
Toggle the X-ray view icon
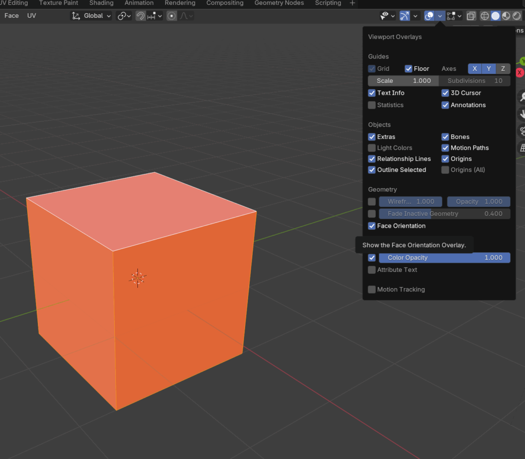tap(471, 16)
